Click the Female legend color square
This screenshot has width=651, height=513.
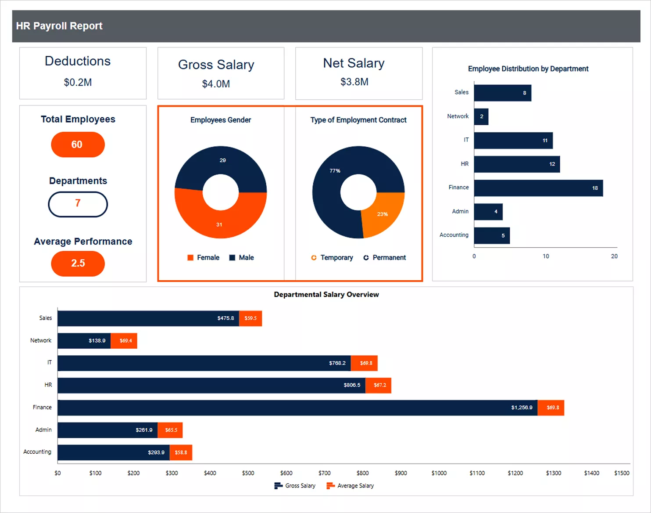[190, 258]
